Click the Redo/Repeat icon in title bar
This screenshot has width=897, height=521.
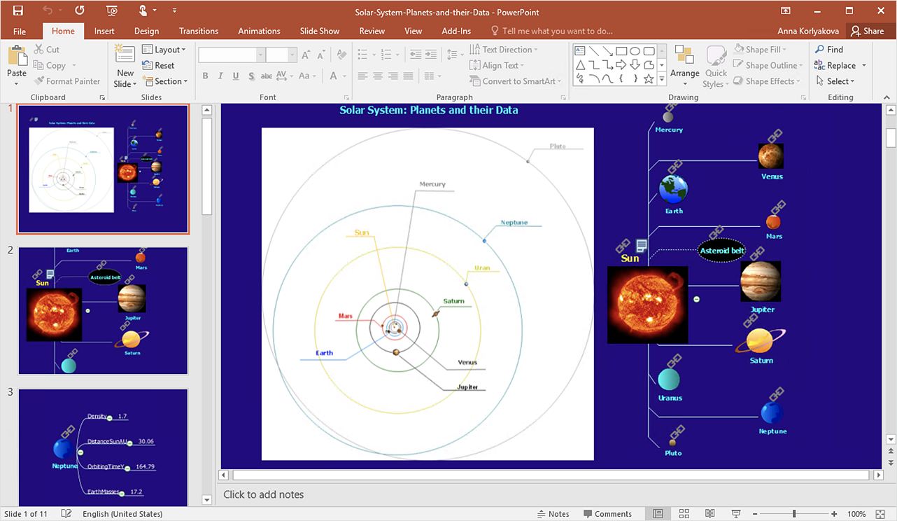coord(80,11)
